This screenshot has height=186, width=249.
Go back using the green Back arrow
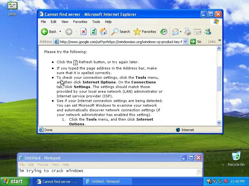point(45,32)
